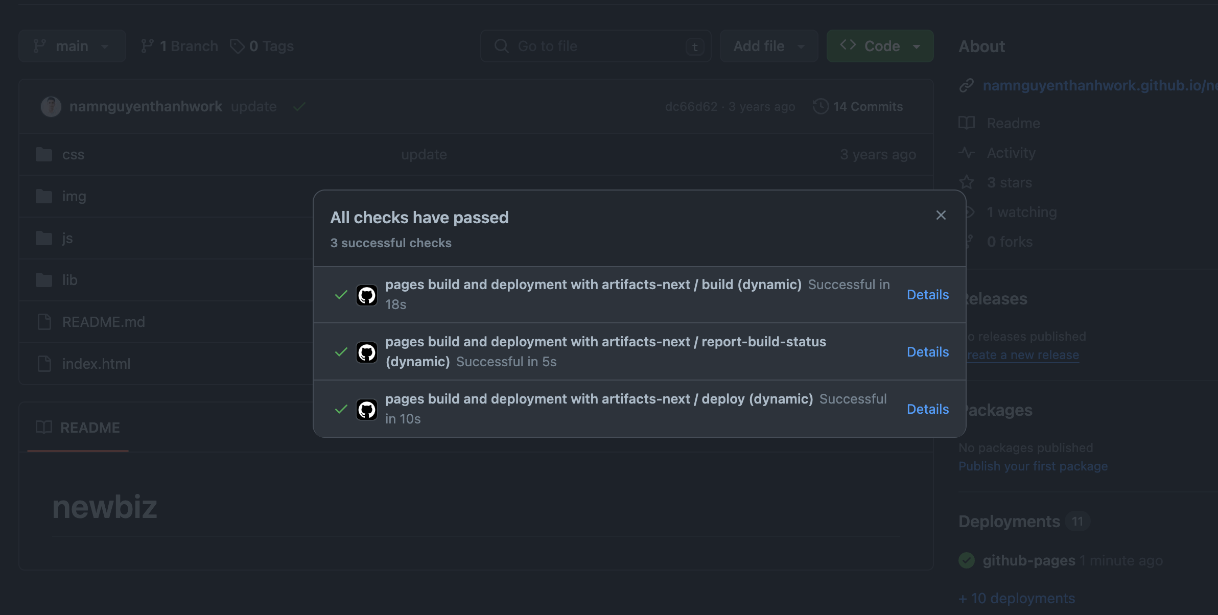1218x615 pixels.
Task: Click the file icon of index.html
Action: [44, 364]
